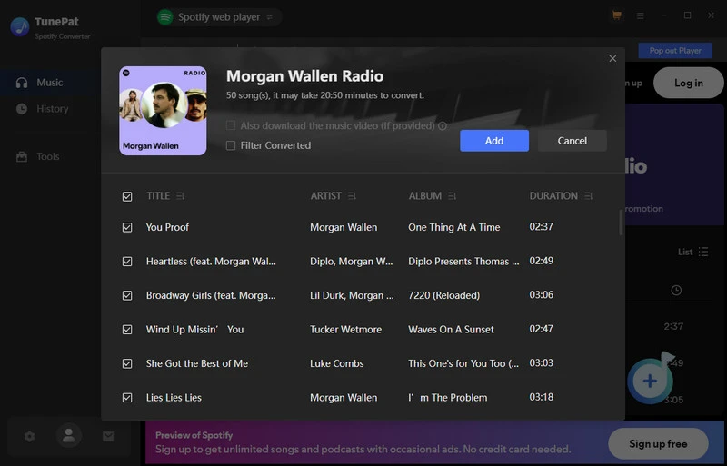Uncheck the Heartless song checkbox
The width and height of the screenshot is (727, 466).
[127, 262]
